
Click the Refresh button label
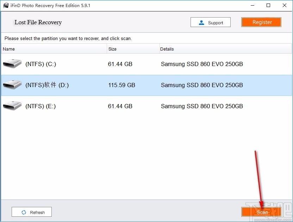click(x=37, y=212)
